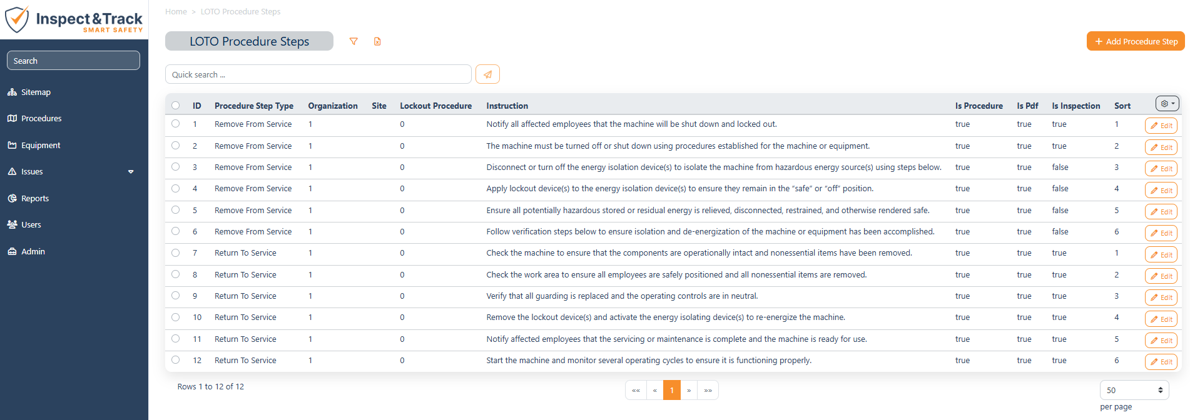Open table settings gear dropdown
1190x420 pixels.
click(x=1167, y=104)
